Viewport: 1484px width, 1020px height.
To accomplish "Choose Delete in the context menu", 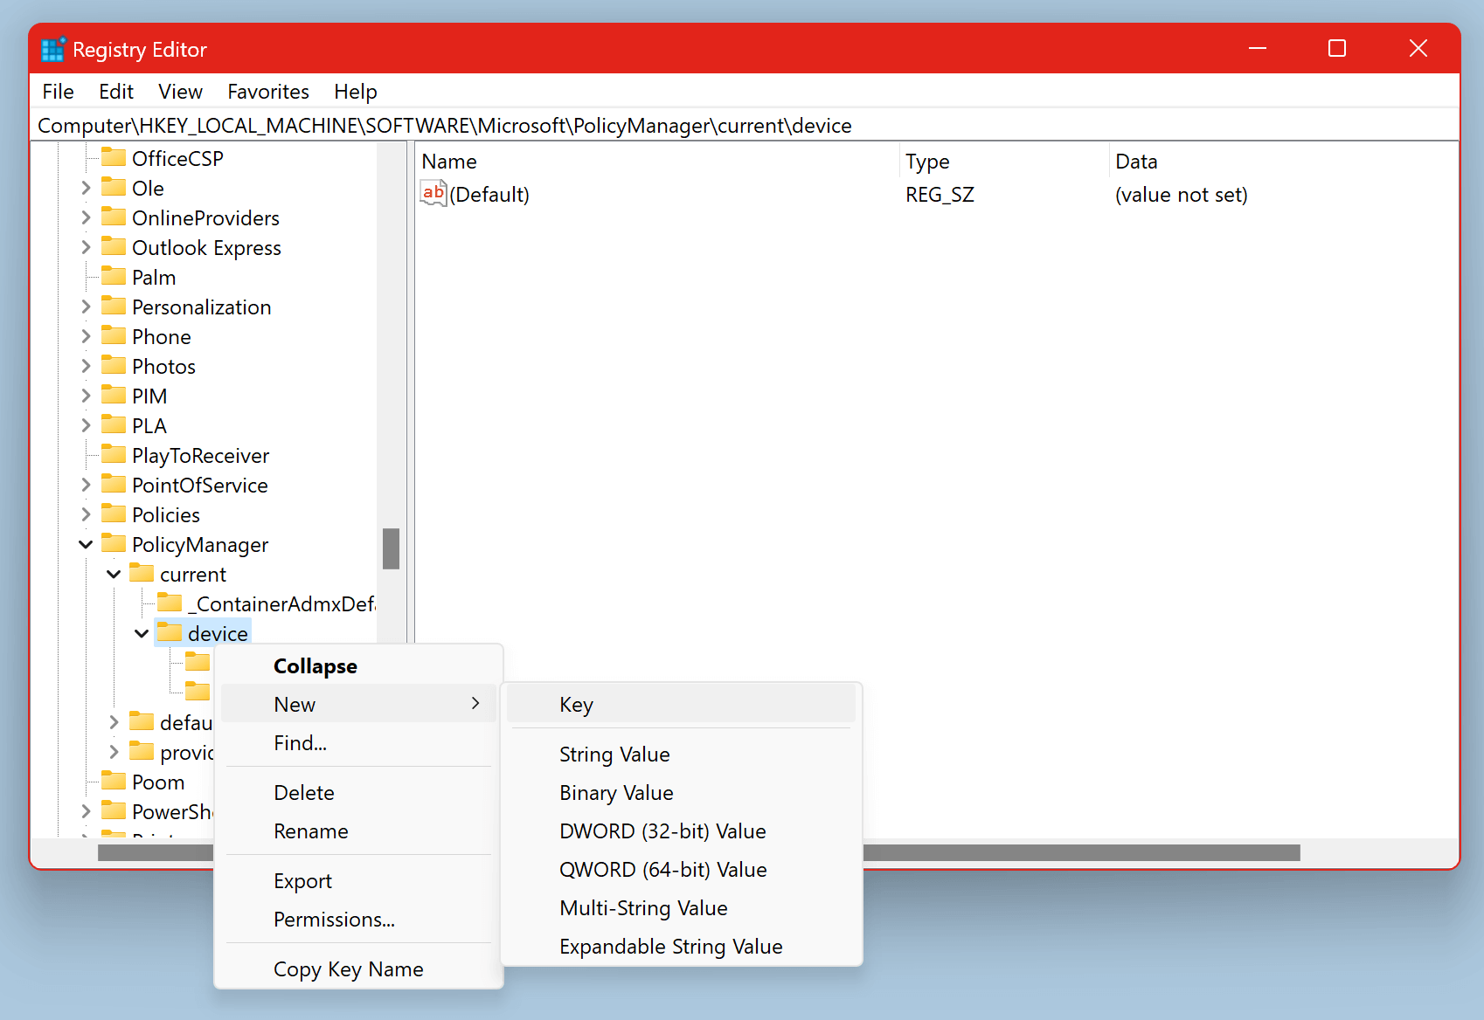I will 358,792.
